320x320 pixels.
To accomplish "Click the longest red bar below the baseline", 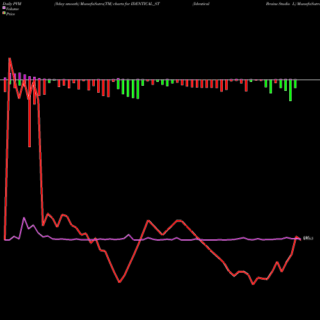I will [29, 113].
